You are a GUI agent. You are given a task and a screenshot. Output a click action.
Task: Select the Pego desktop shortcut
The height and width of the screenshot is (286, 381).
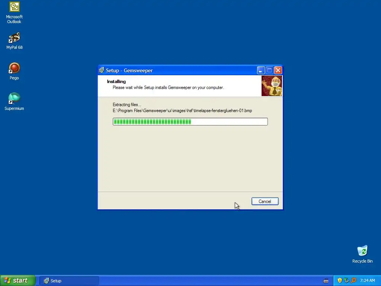pyautogui.click(x=15, y=71)
